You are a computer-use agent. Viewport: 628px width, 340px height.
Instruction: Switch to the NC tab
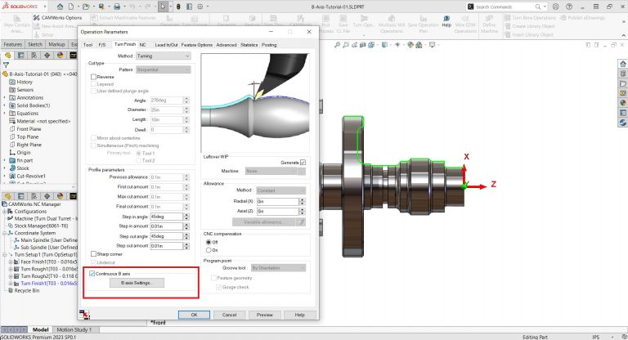pyautogui.click(x=142, y=45)
